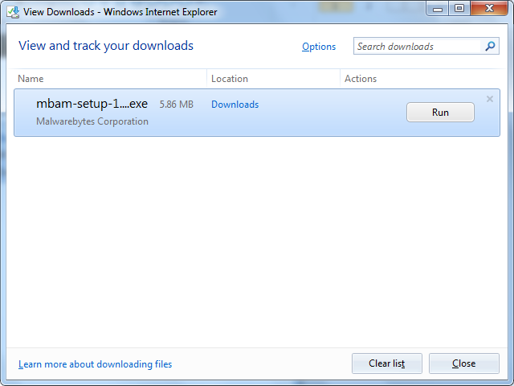Run the mbam-setup download
The width and height of the screenshot is (514, 386).
pos(440,113)
